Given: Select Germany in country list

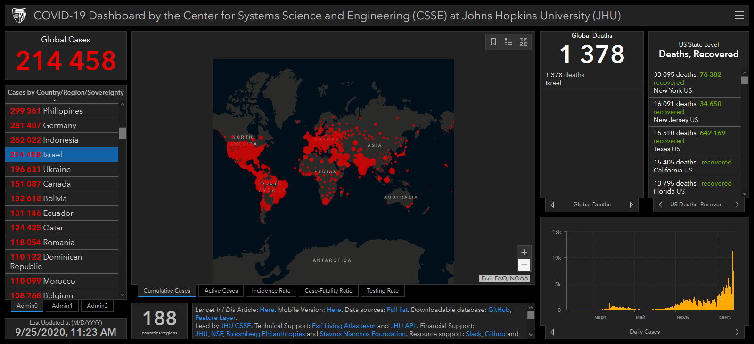Looking at the screenshot, I should 62,125.
